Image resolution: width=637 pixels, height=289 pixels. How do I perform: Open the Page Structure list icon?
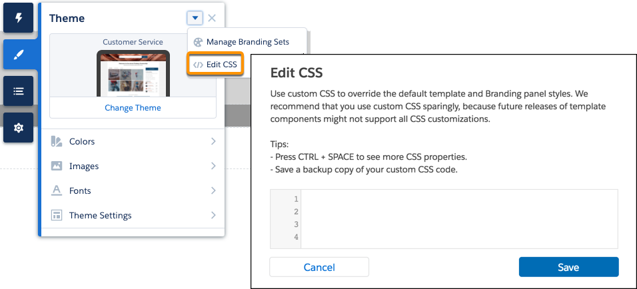19,91
